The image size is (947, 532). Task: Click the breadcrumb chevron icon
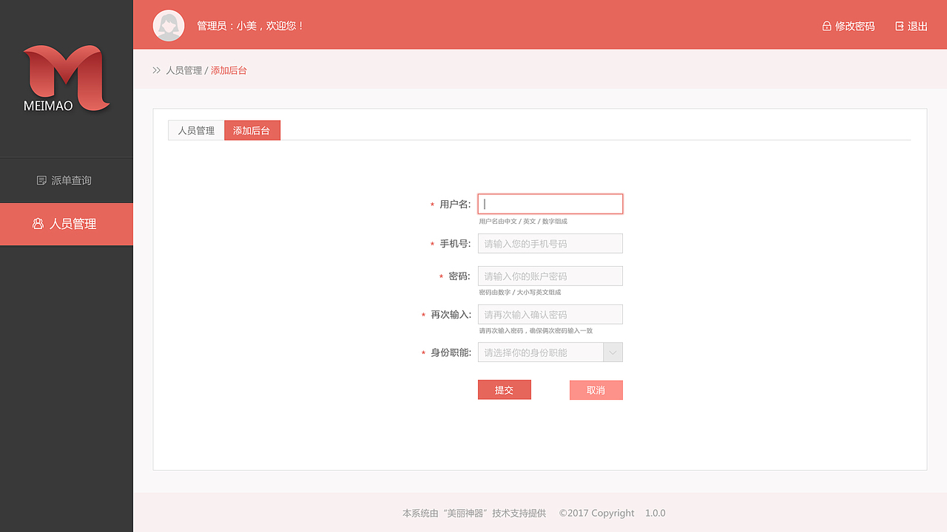pyautogui.click(x=156, y=70)
